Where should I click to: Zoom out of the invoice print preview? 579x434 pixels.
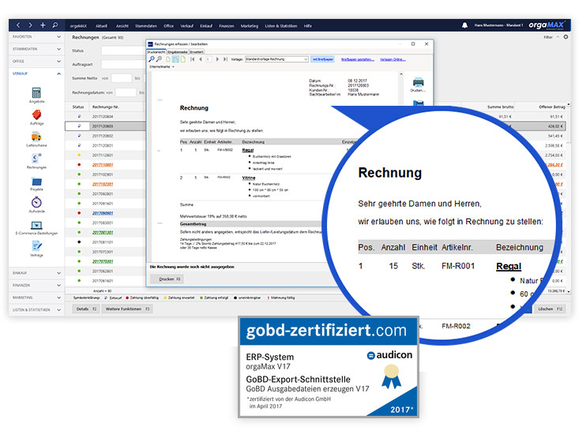159,59
